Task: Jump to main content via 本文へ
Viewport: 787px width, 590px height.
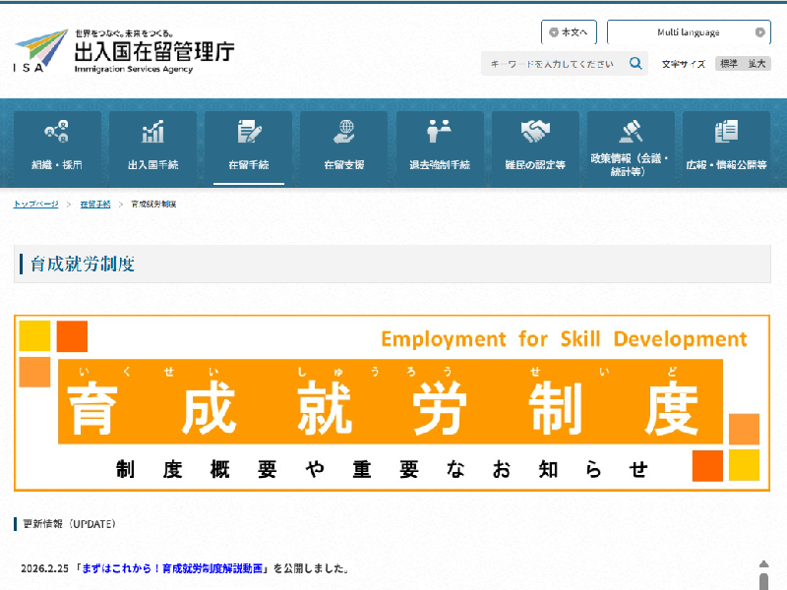Action: (569, 32)
